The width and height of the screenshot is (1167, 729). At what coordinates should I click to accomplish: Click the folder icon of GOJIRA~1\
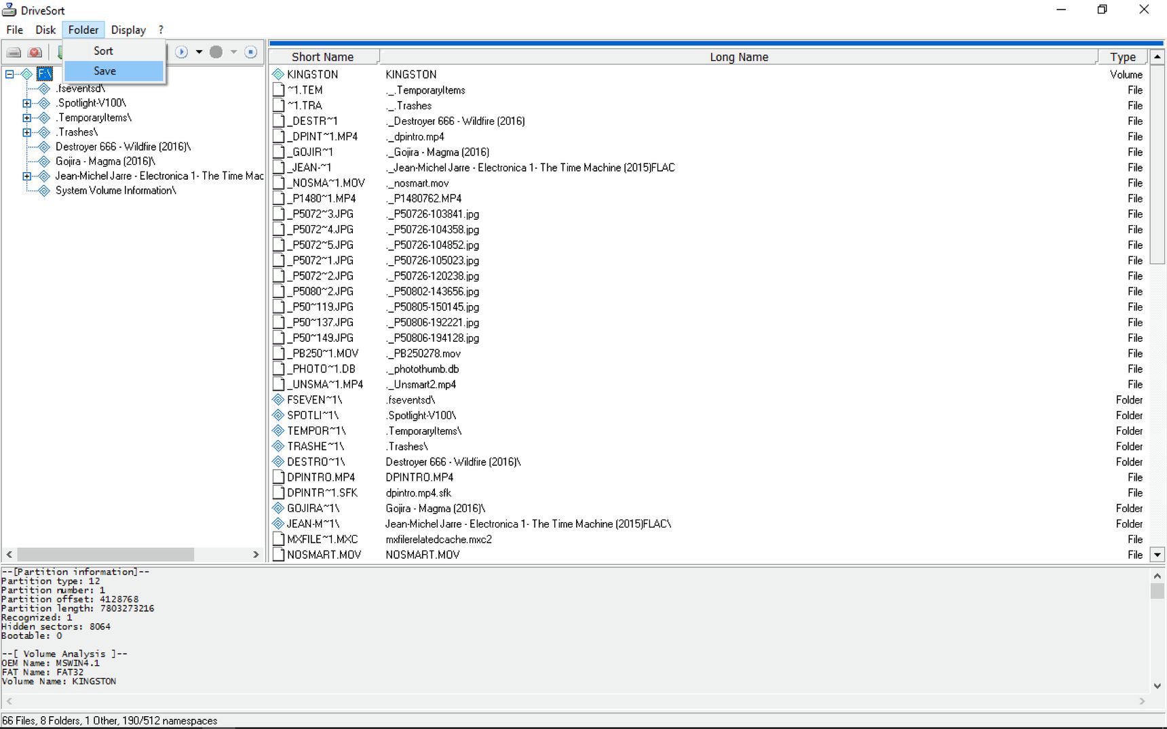point(278,509)
